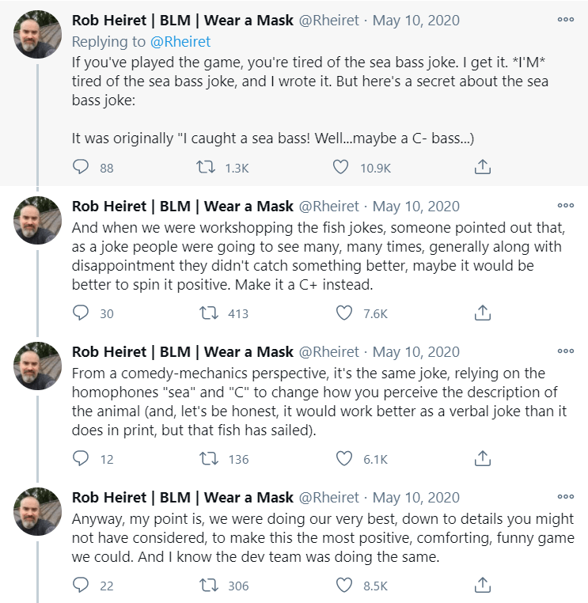588x603 pixels.
Task: Open more options on the workshopping tweet
Action: click(565, 207)
